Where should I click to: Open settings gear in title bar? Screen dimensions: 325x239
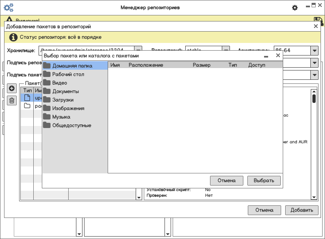click(295, 8)
